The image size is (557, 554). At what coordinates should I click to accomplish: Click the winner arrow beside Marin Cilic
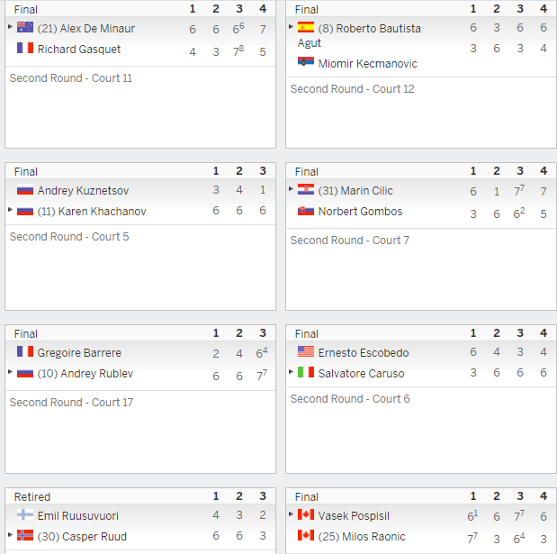(291, 189)
